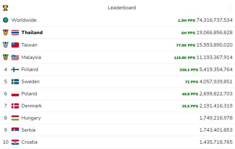Image resolution: width=235 pixels, height=149 pixels.
Task: Click the Taiwan flag icon
Action: pyautogui.click(x=15, y=45)
